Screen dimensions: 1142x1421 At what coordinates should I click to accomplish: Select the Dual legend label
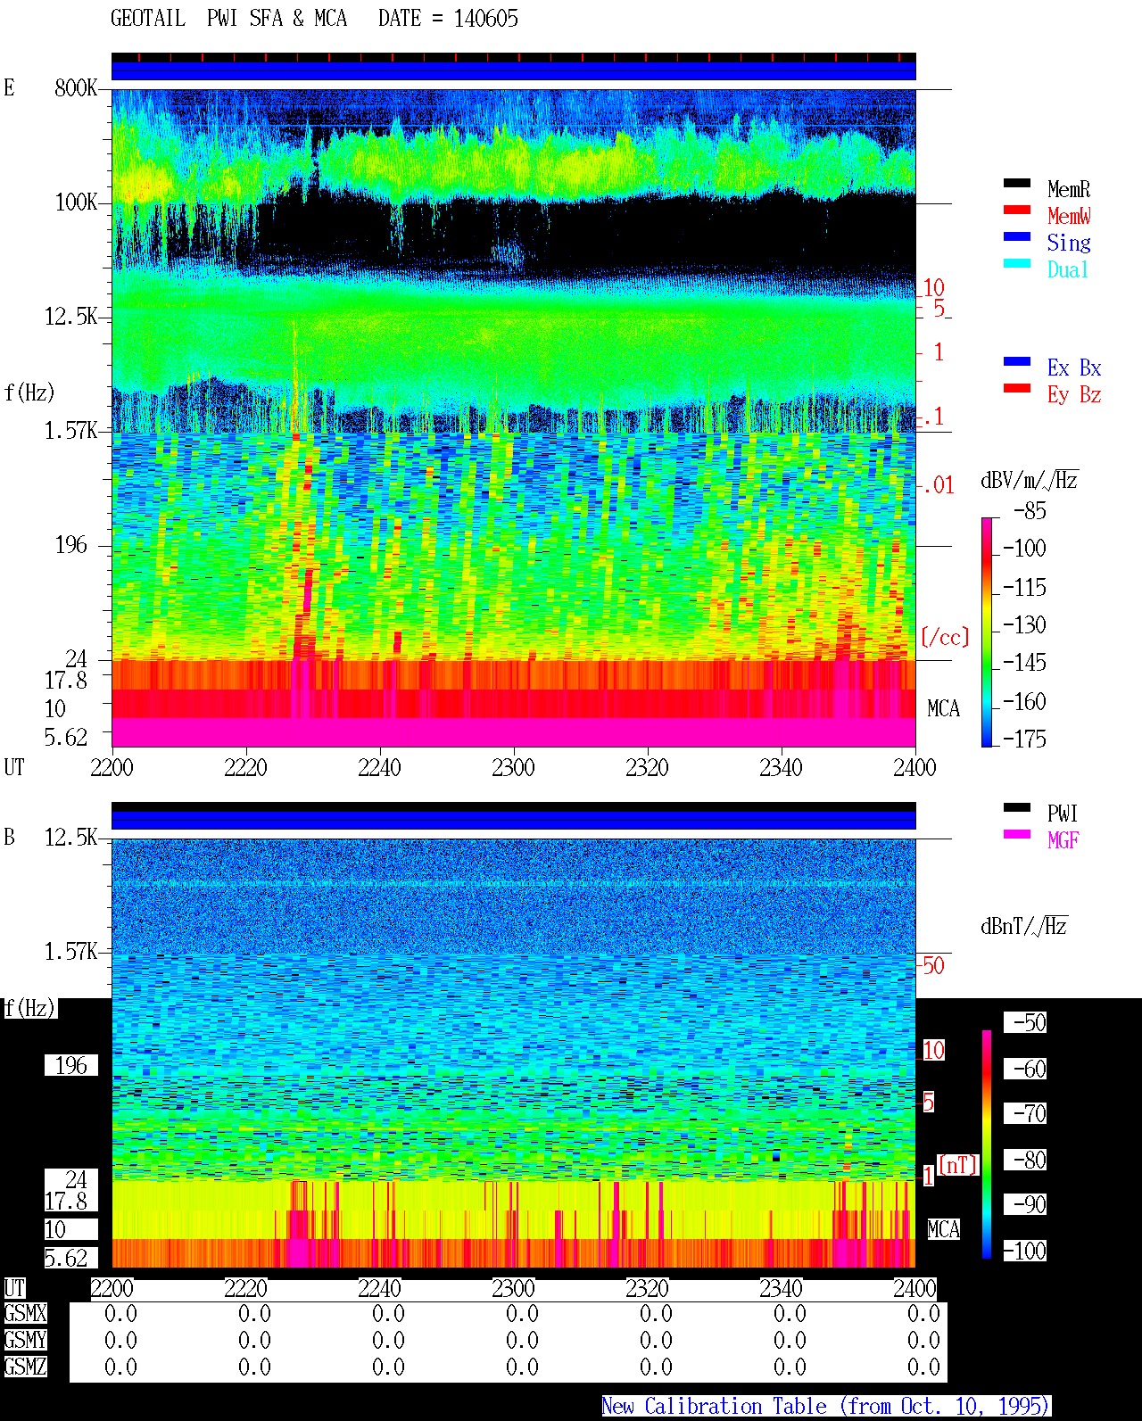pyautogui.click(x=1068, y=269)
